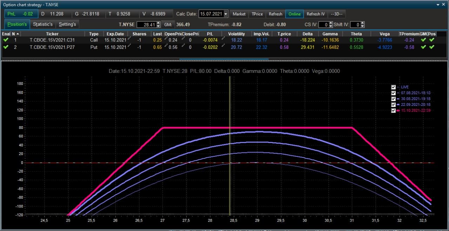Click the red expiration curve legend swatch
Image resolution: width=449 pixels, height=231 pixels.
[398, 110]
